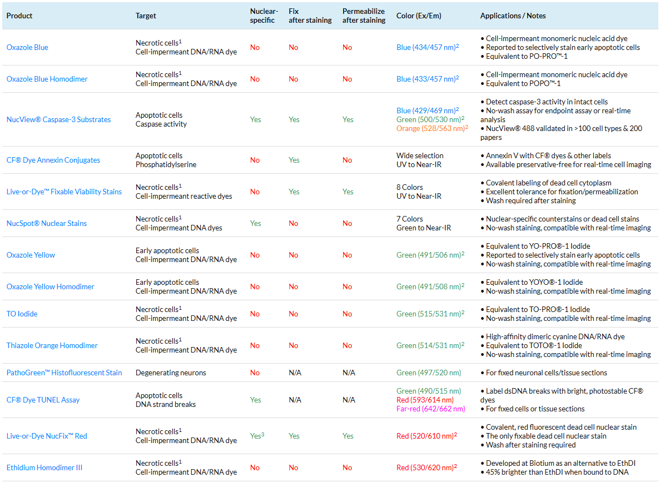The height and width of the screenshot is (483, 660).
Task: Open the Oxazole Blue product link
Action: click(27, 48)
